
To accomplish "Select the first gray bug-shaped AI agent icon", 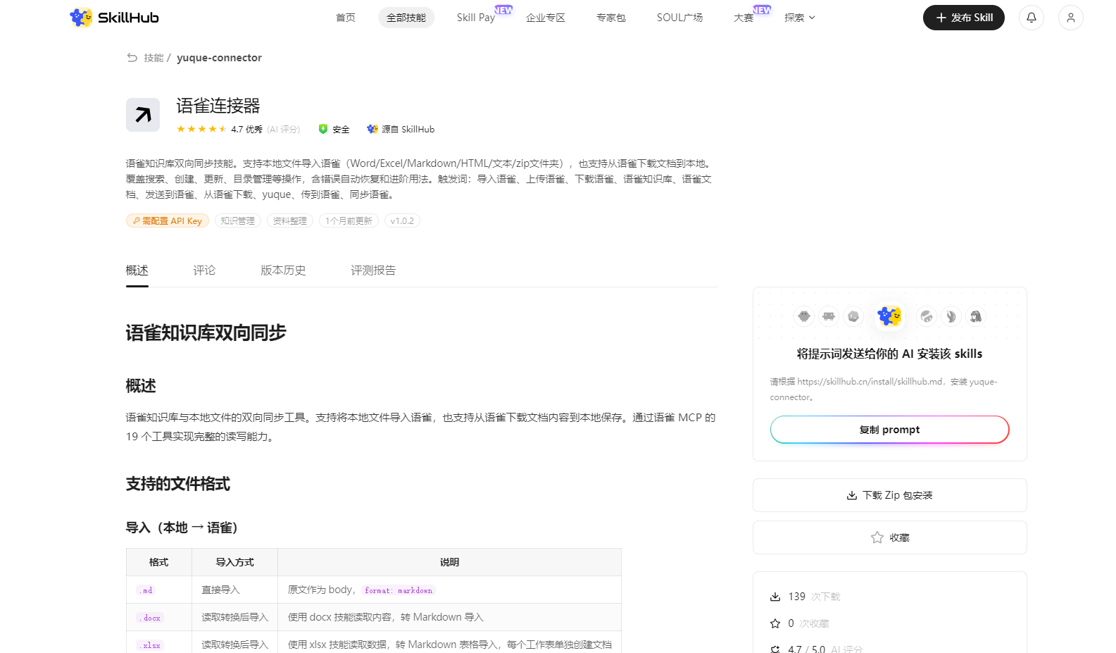I will [x=804, y=316].
